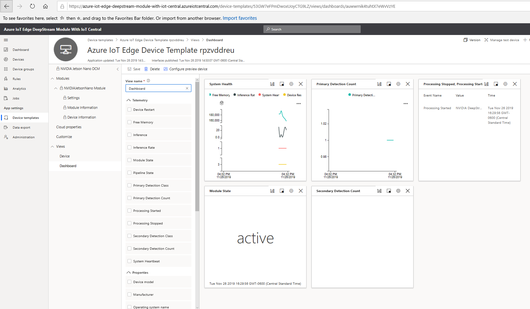This screenshot has width=530, height=309.
Task: Click Manage test device
Action: (x=502, y=40)
